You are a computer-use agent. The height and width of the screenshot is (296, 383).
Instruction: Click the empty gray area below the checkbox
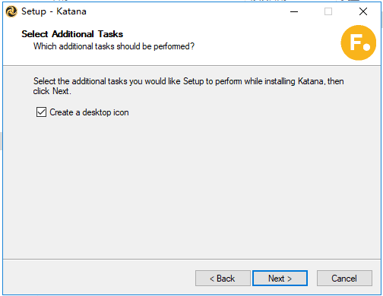tap(191, 187)
